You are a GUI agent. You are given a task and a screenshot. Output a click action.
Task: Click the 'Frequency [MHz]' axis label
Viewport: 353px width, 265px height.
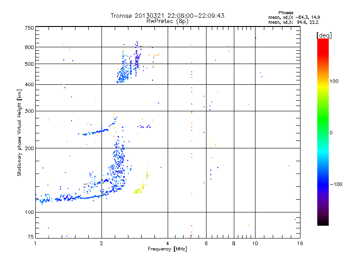tap(167, 249)
